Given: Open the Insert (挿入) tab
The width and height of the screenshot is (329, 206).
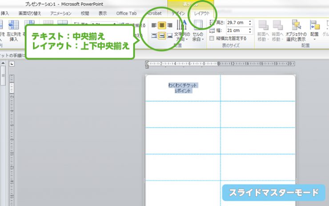Looking at the screenshot, I should click(4, 13).
